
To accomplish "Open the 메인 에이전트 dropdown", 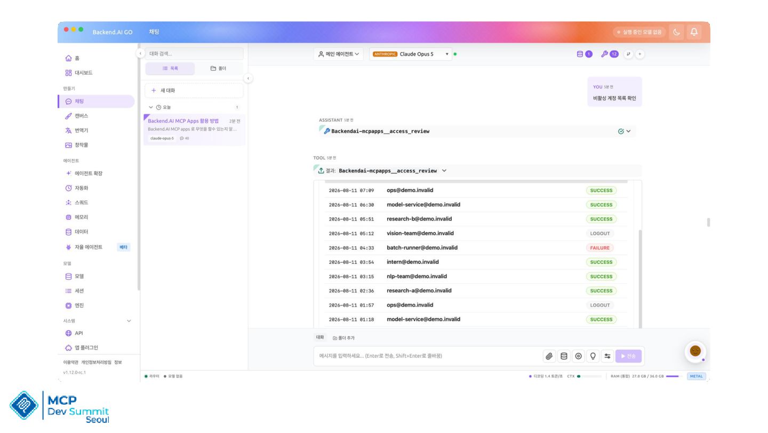I will [x=339, y=54].
